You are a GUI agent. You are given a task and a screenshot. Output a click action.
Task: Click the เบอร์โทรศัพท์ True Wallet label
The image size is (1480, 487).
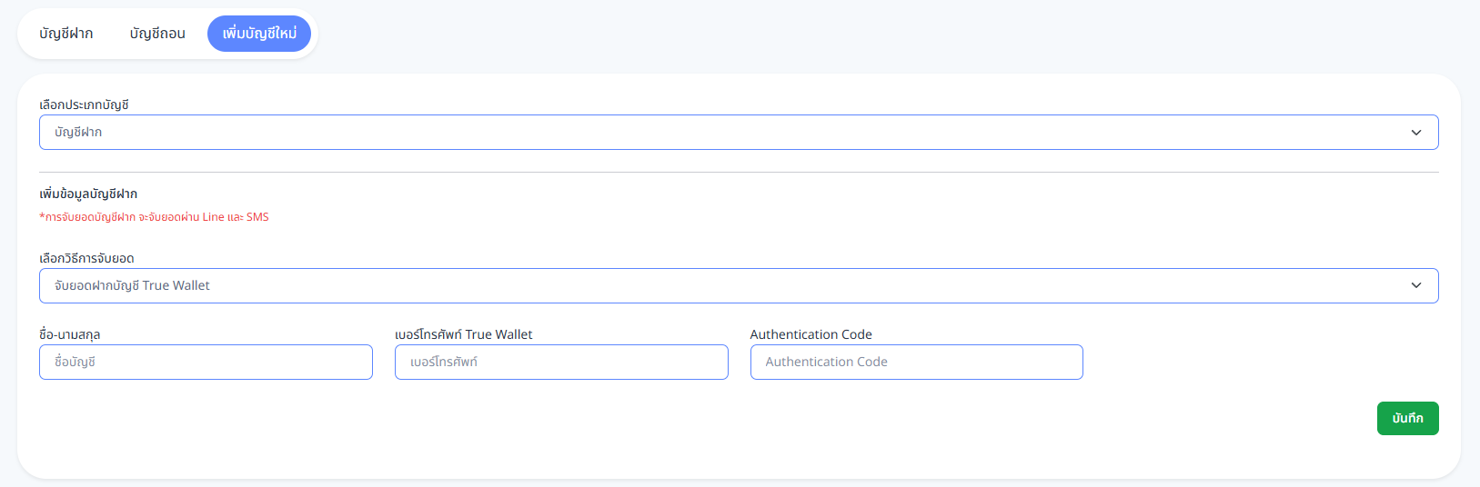(464, 334)
